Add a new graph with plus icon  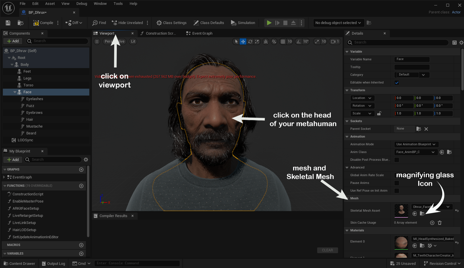coord(81,170)
